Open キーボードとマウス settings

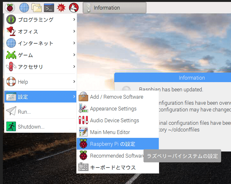[x=118, y=167]
